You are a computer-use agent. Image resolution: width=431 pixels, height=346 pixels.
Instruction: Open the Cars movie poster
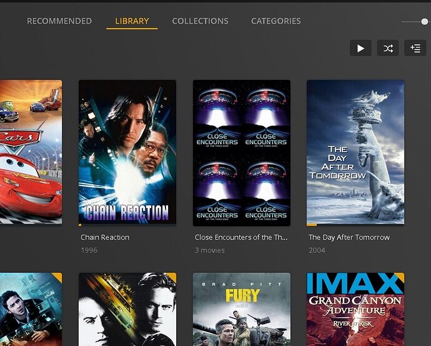[x=31, y=152]
